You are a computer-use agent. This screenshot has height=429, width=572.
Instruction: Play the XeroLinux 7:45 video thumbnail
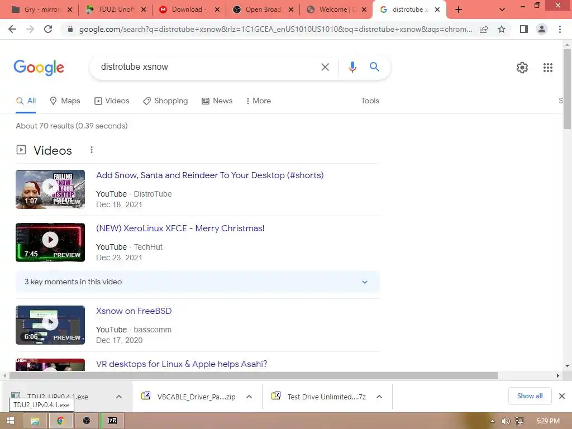[50, 242]
